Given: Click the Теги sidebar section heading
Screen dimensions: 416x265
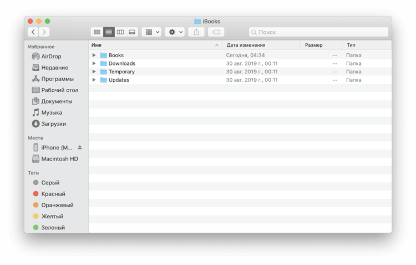Looking at the screenshot, I should coord(33,173).
